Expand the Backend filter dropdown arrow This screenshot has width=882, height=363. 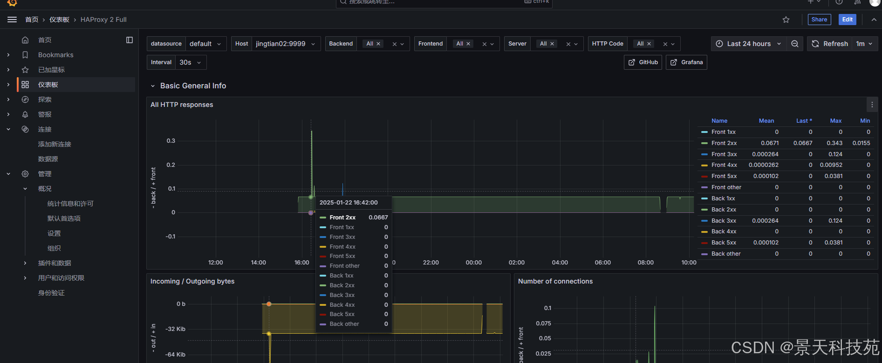pos(403,44)
